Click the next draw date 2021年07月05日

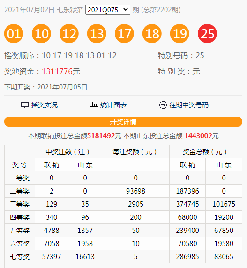tap(62, 87)
